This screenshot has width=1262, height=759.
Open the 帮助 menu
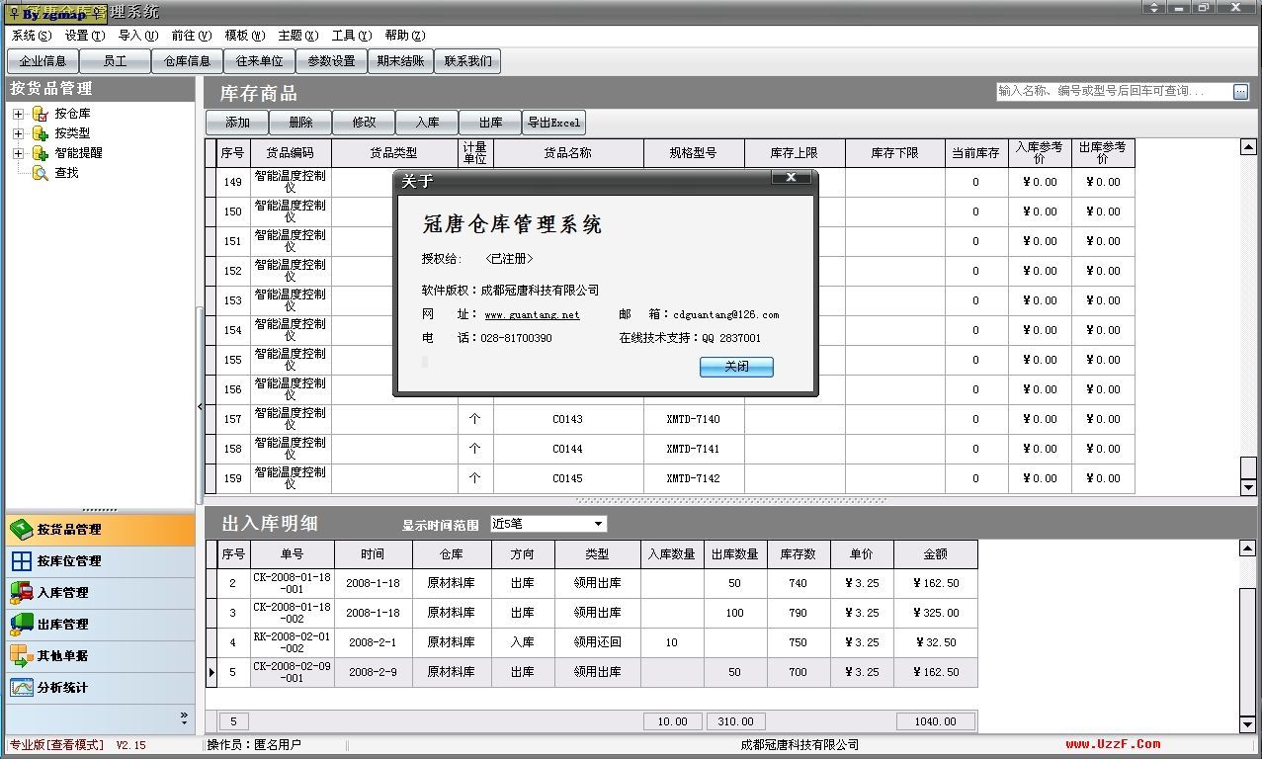point(404,35)
